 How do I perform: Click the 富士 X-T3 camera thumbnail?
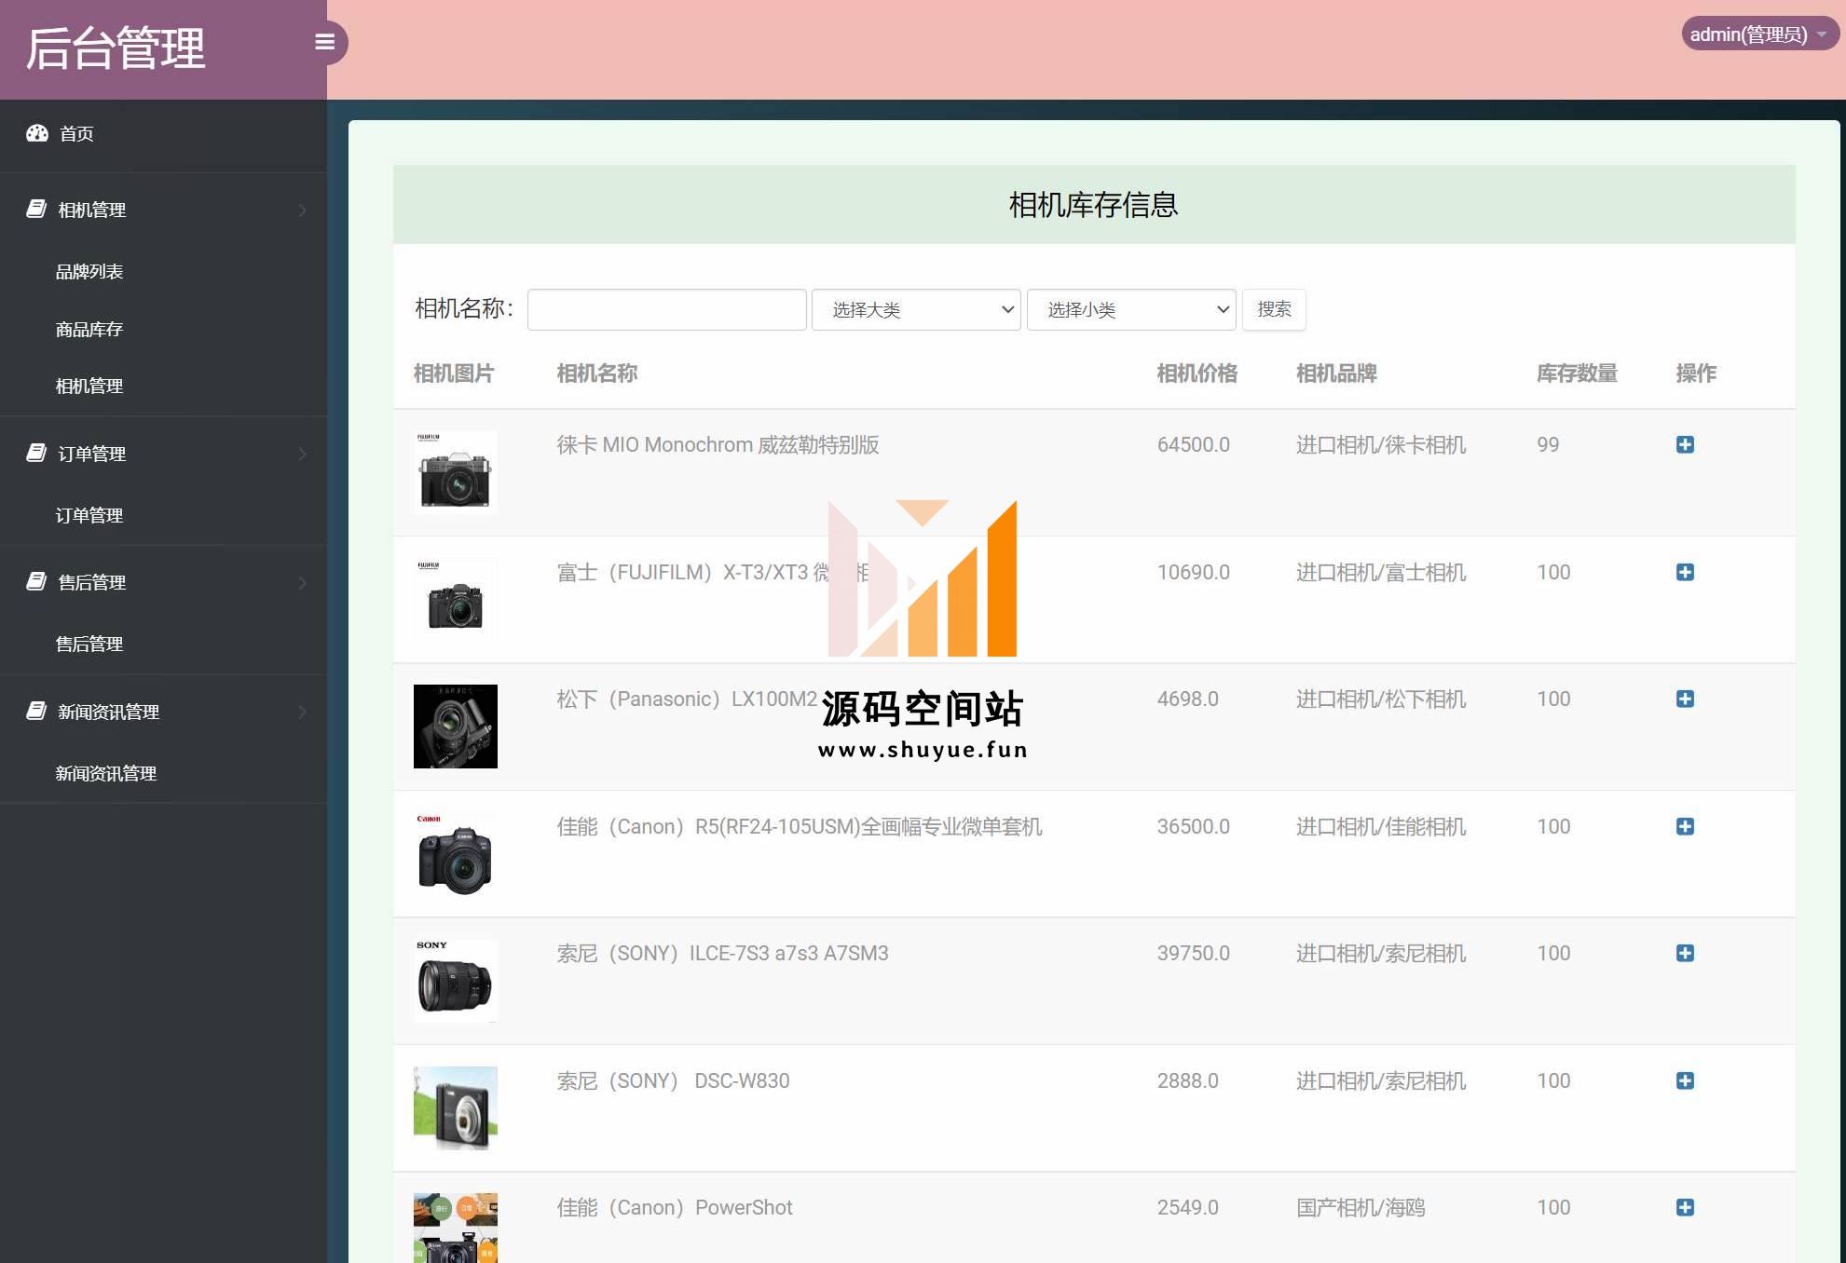(456, 599)
